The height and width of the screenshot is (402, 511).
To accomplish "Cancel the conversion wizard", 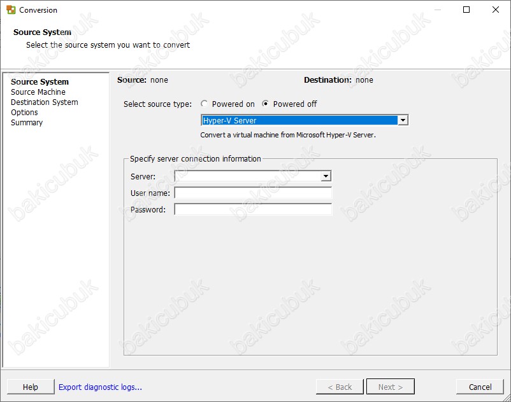I will point(480,387).
